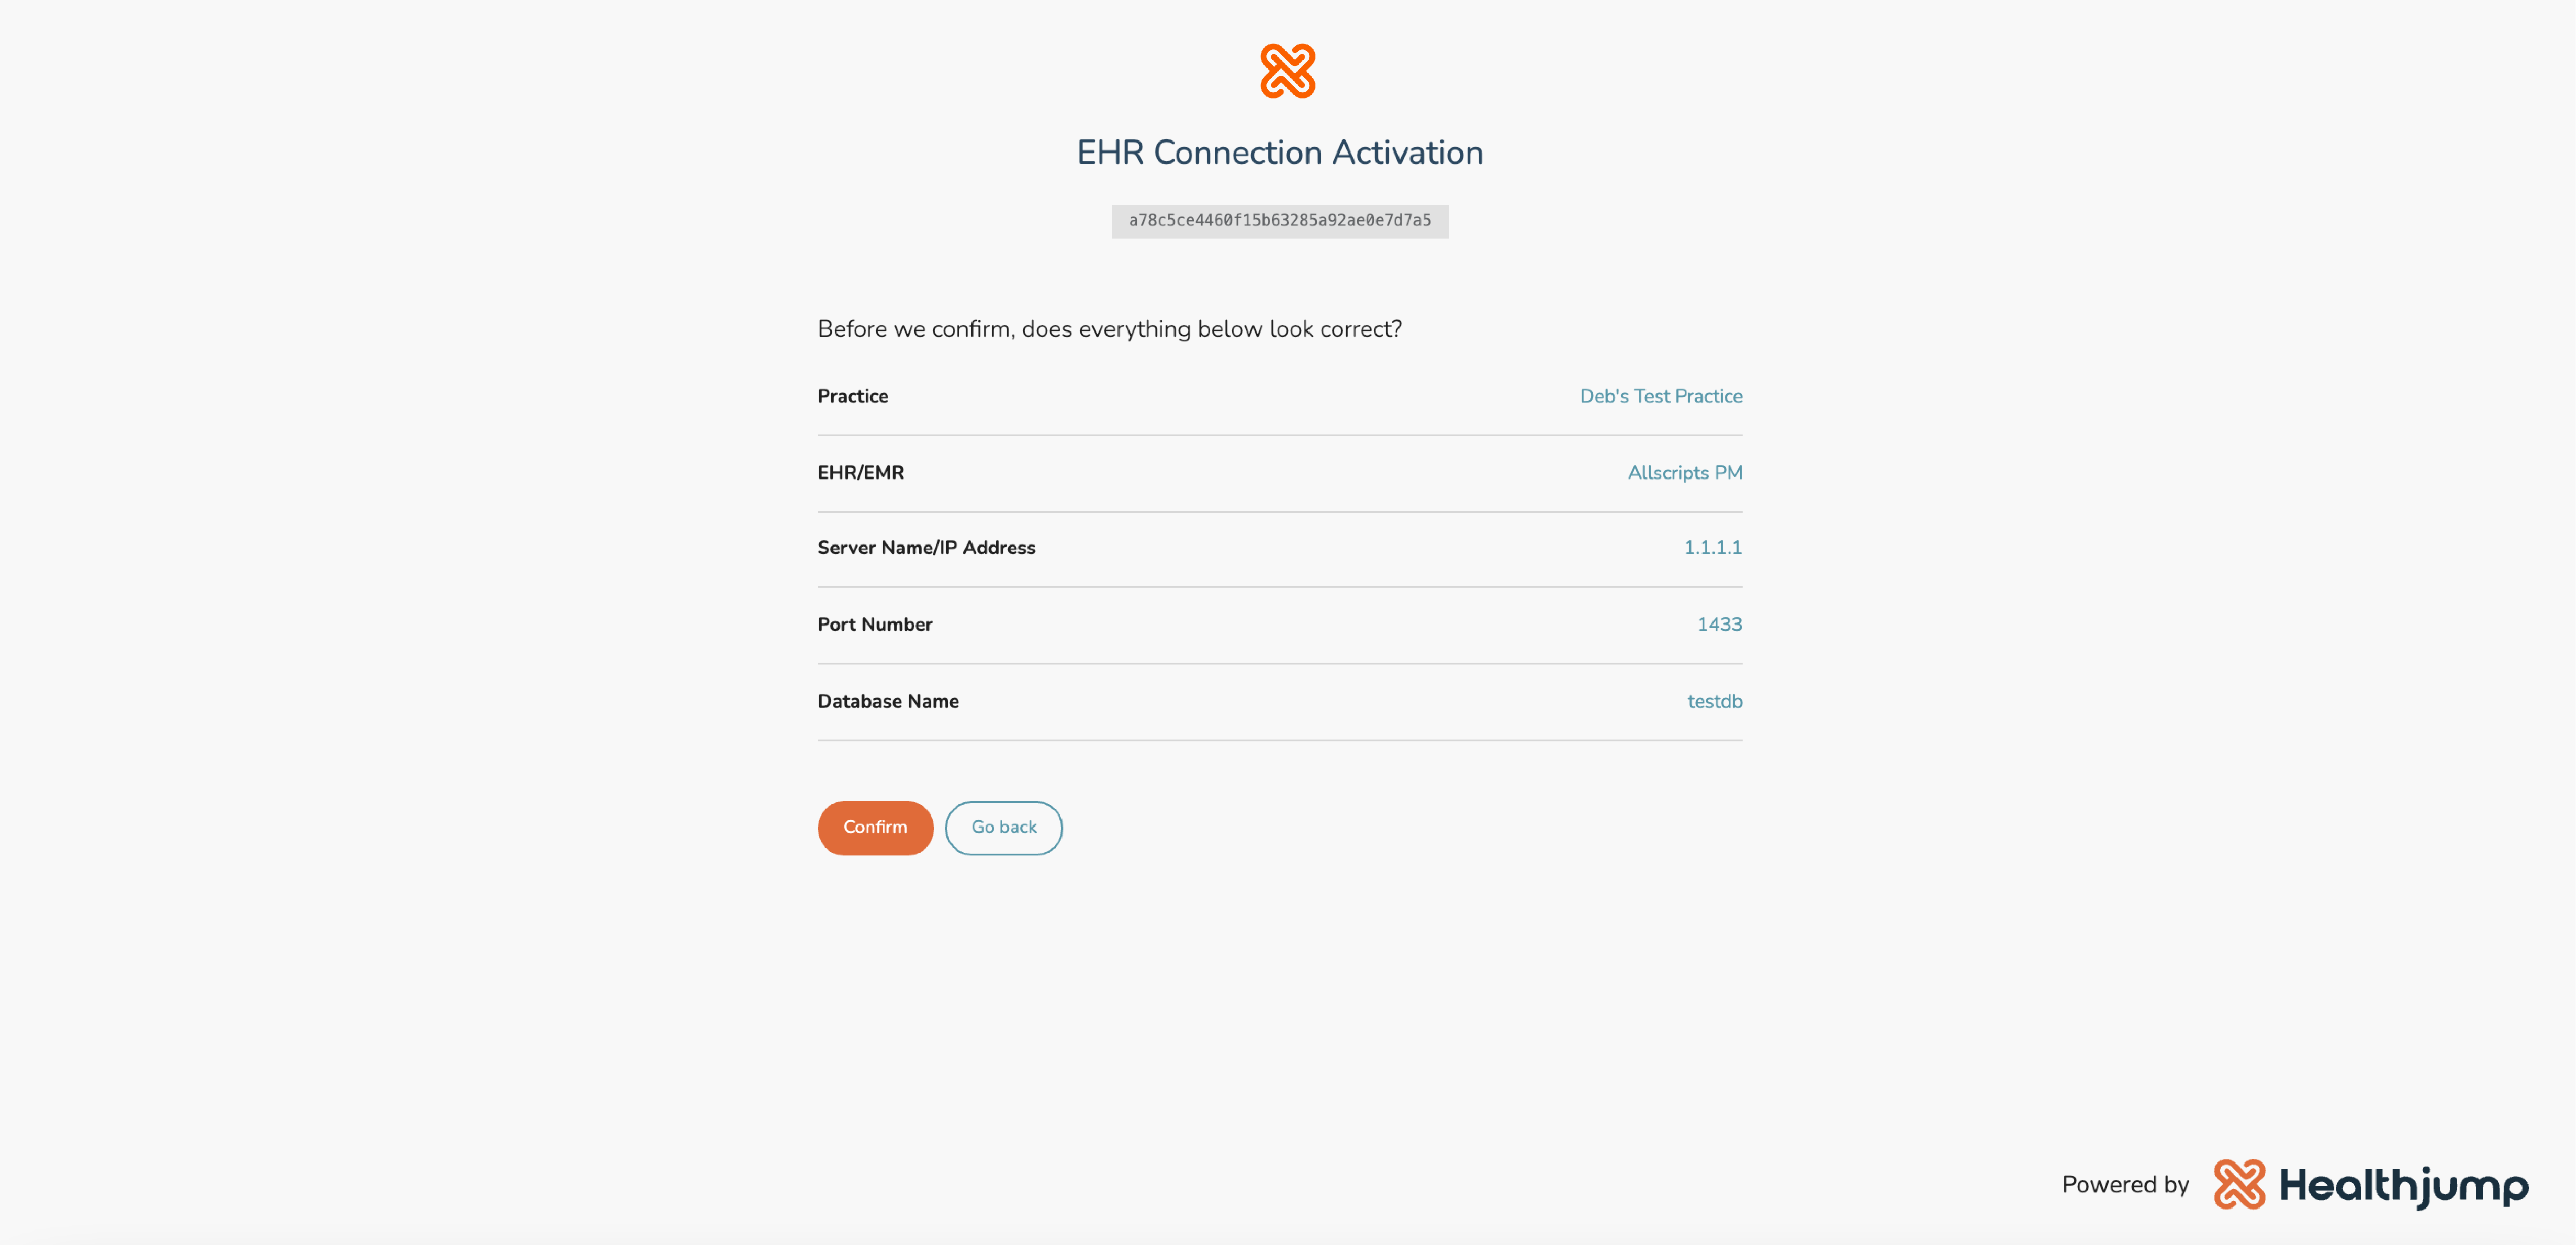Click the orange Healthjump logo at top
Viewport: 2576px width, 1245px height.
[x=1287, y=71]
